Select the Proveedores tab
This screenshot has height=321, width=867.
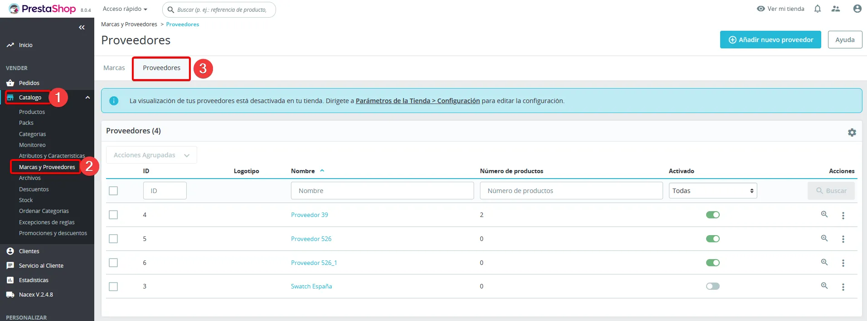(161, 68)
